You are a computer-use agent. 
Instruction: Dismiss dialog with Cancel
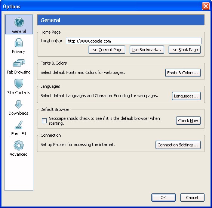click(192, 198)
